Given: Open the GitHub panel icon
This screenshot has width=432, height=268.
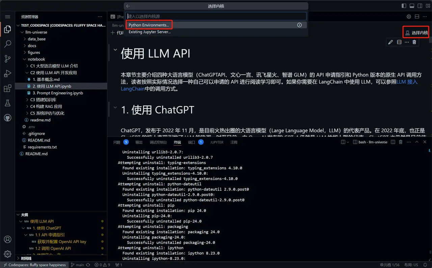Looking at the screenshot, I should (x=7, y=118).
